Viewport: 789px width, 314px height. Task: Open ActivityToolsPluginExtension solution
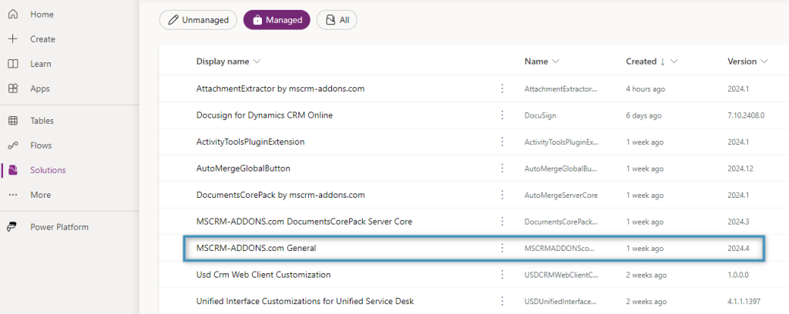(250, 142)
